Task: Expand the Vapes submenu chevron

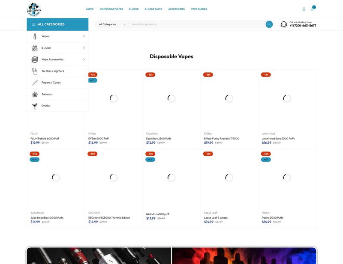Action: (x=84, y=36)
